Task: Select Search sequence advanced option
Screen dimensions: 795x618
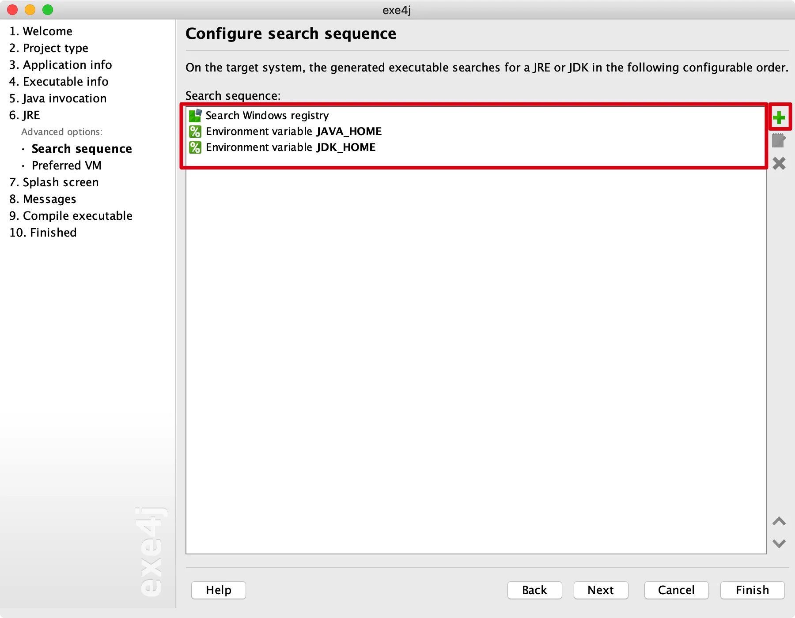Action: (x=82, y=149)
